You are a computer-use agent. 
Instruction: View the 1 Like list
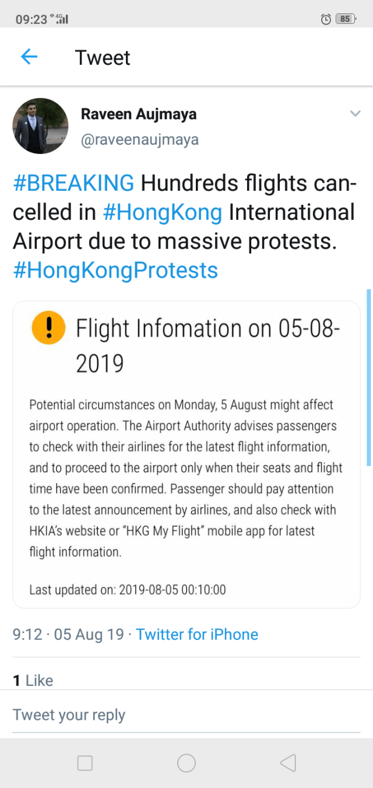[33, 680]
